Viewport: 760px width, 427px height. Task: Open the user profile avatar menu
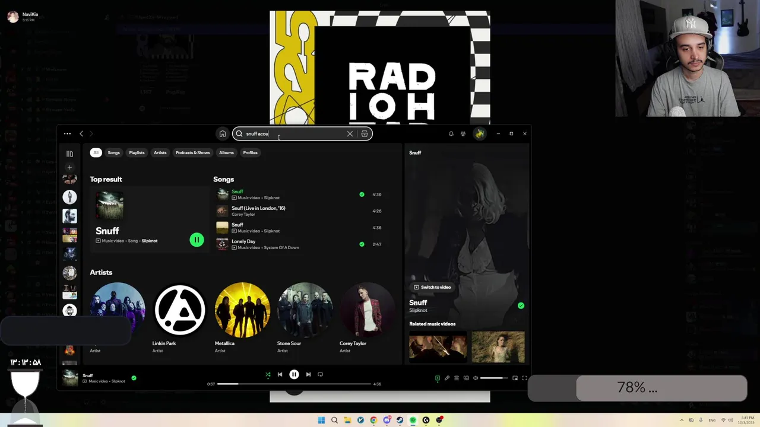tap(479, 133)
